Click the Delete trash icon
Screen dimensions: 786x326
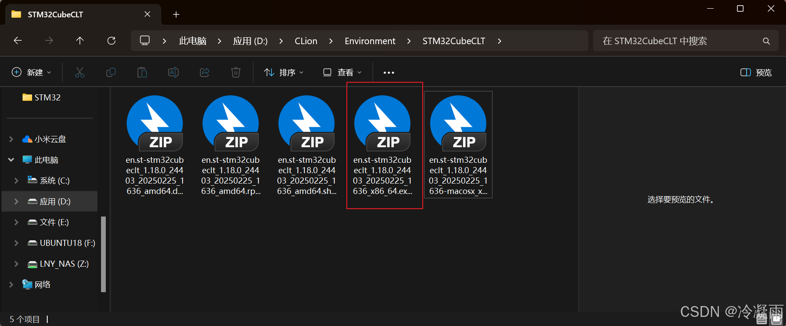[236, 72]
